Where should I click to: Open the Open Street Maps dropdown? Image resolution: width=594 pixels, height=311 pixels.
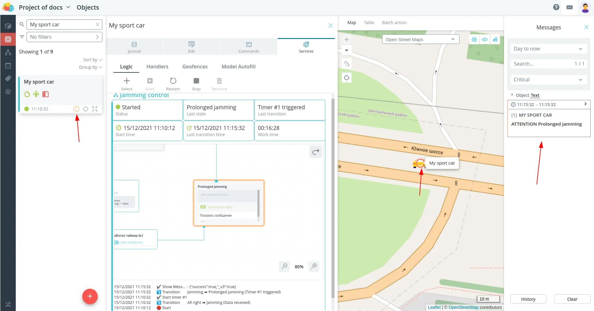(420, 39)
